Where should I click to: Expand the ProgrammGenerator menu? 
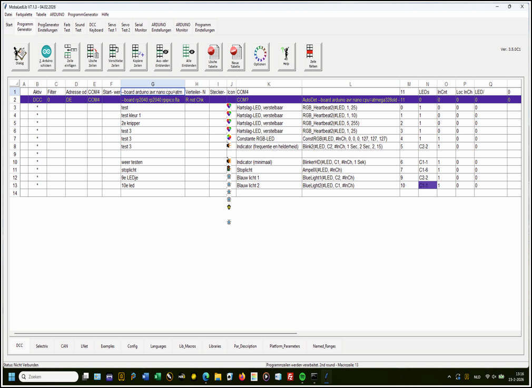(83, 15)
